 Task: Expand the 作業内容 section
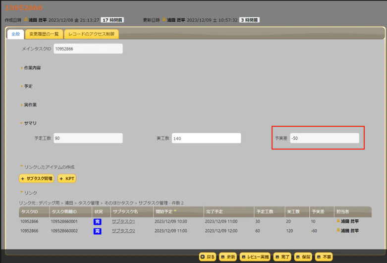[31, 68]
